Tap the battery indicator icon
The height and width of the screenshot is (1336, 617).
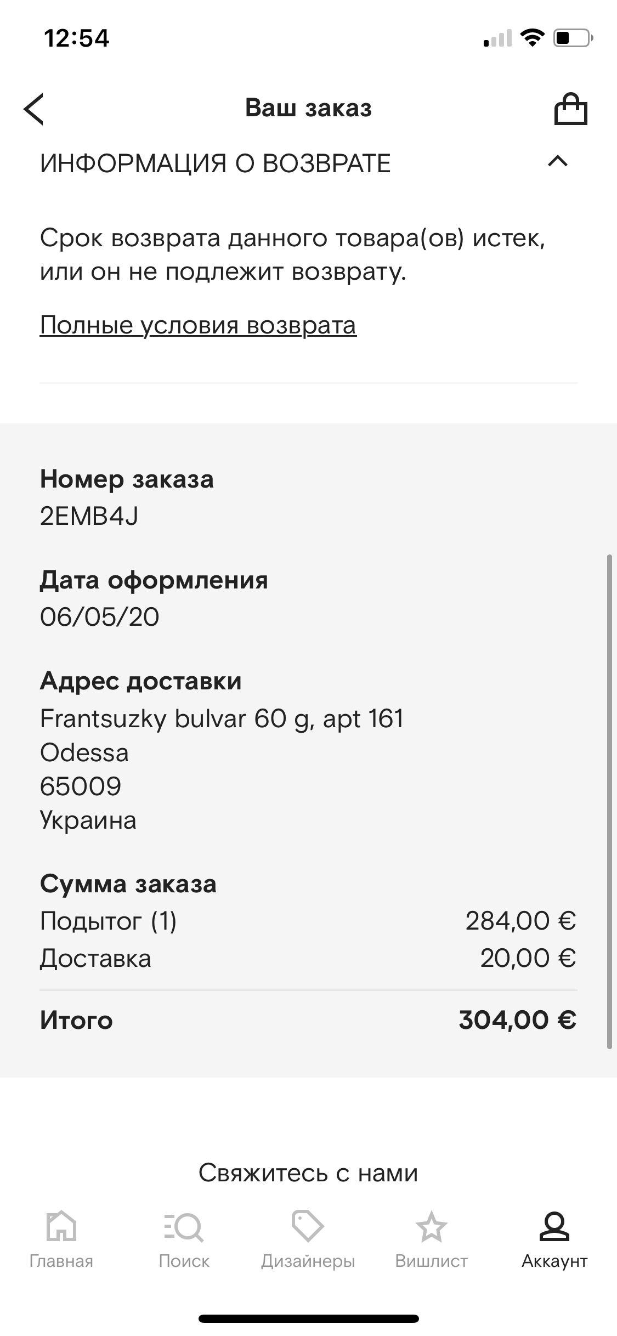point(573,38)
